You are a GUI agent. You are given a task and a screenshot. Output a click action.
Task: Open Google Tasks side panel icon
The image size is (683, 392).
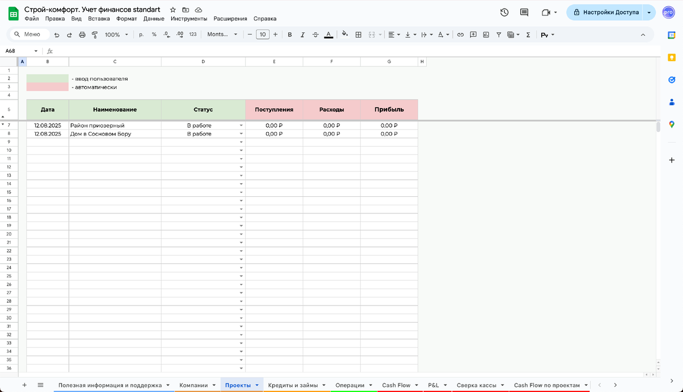672,80
